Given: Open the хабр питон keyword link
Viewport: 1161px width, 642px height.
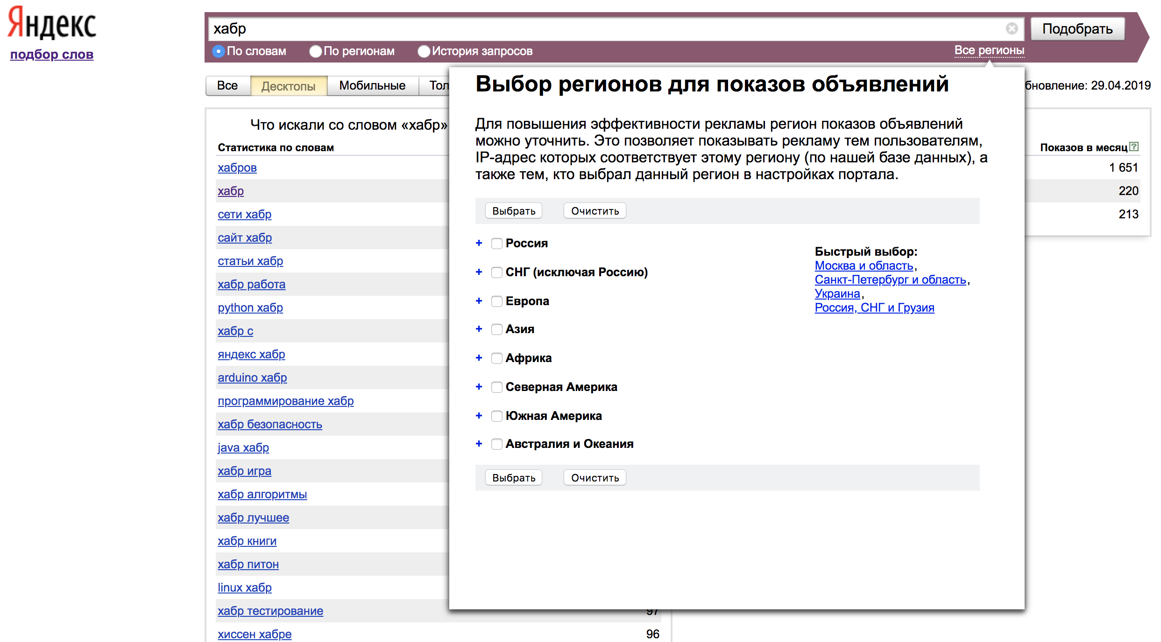Looking at the screenshot, I should 248,564.
